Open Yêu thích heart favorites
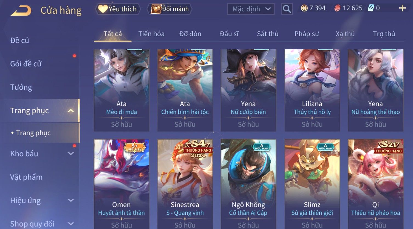This screenshot has width=413, height=229. click(118, 9)
